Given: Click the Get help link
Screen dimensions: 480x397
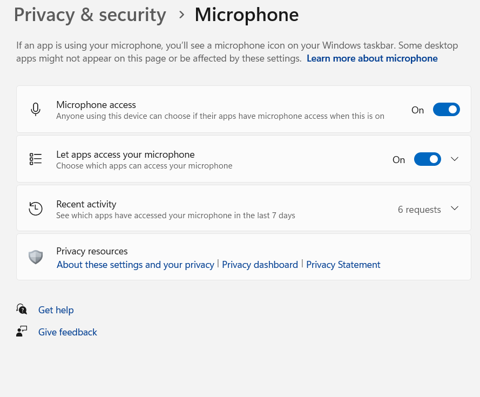Looking at the screenshot, I should pyautogui.click(x=56, y=310).
